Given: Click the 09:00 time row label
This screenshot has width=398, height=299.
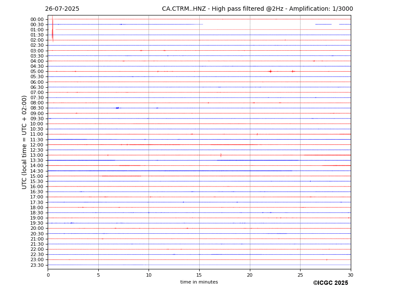Looking at the screenshot, I should (x=37, y=113).
